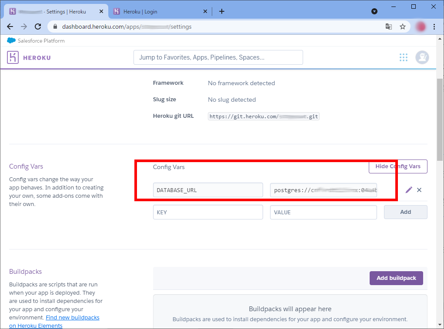444x329 pixels.
Task: Click the Add buildpack button
Action: coord(396,278)
